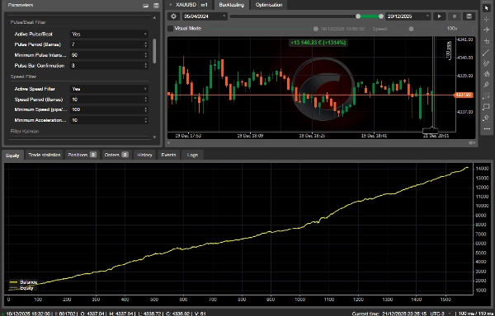The width and height of the screenshot is (495, 316).
Task: Click the Balance legend entry
Action: pyautogui.click(x=23, y=282)
